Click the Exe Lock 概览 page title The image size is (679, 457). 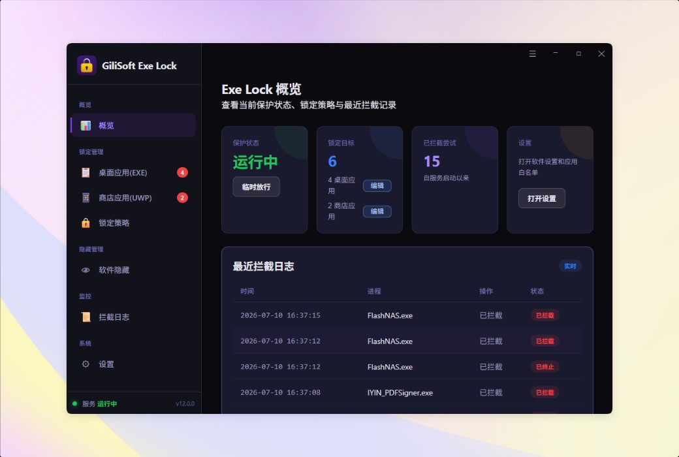coord(262,89)
